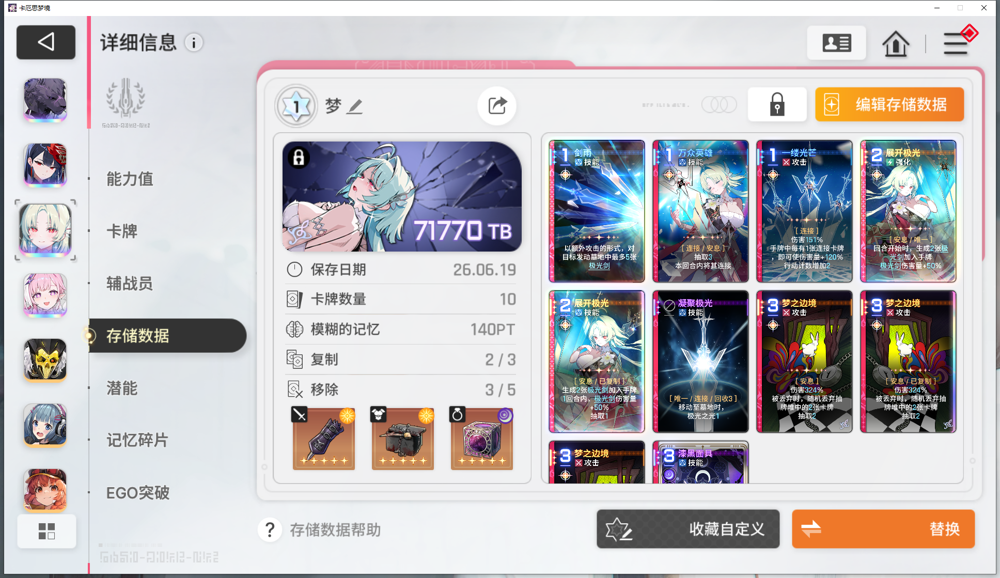Open the 展开极光 技能 copied card

(597, 361)
